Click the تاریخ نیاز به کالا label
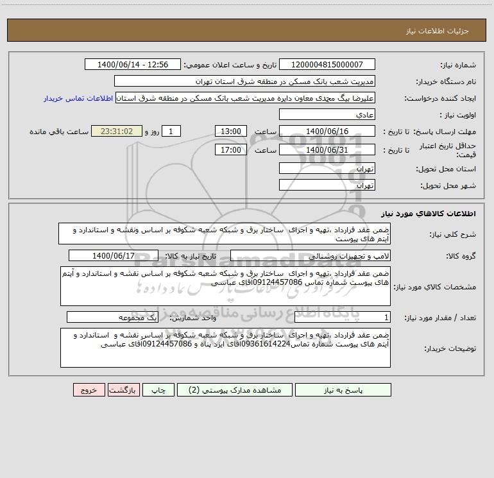The height and width of the screenshot is (478, 494). coord(191,256)
